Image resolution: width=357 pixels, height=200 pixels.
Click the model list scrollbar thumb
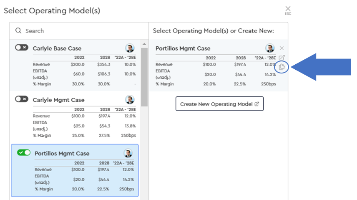point(144,77)
